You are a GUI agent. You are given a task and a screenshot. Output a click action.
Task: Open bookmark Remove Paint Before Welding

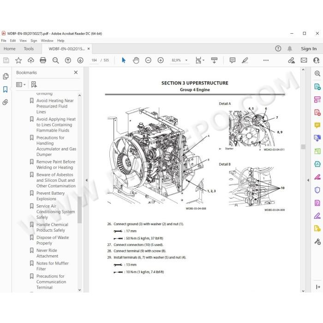coord(56,164)
